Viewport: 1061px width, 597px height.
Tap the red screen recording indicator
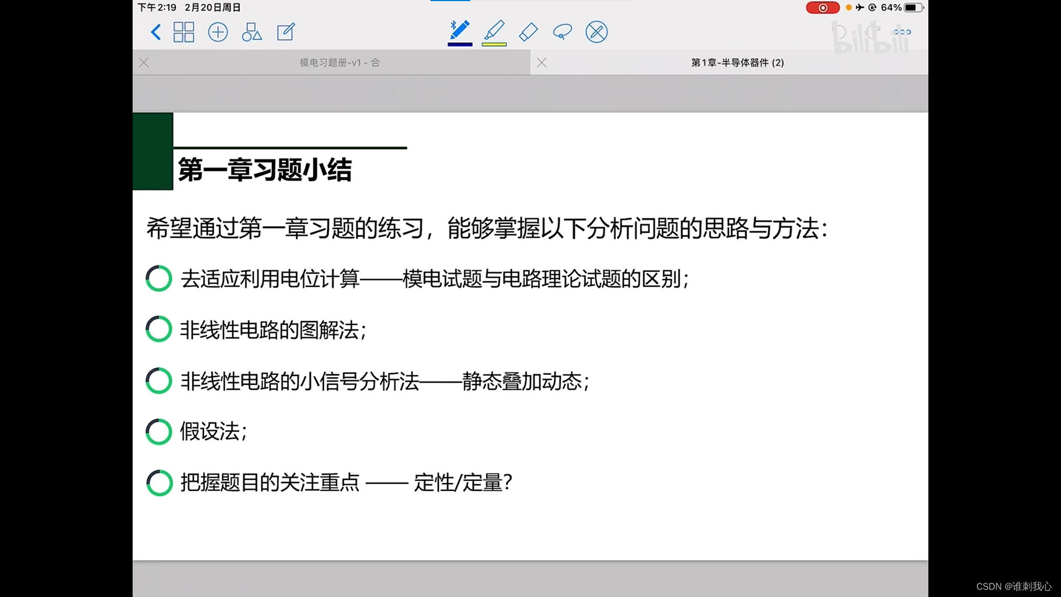click(x=822, y=8)
